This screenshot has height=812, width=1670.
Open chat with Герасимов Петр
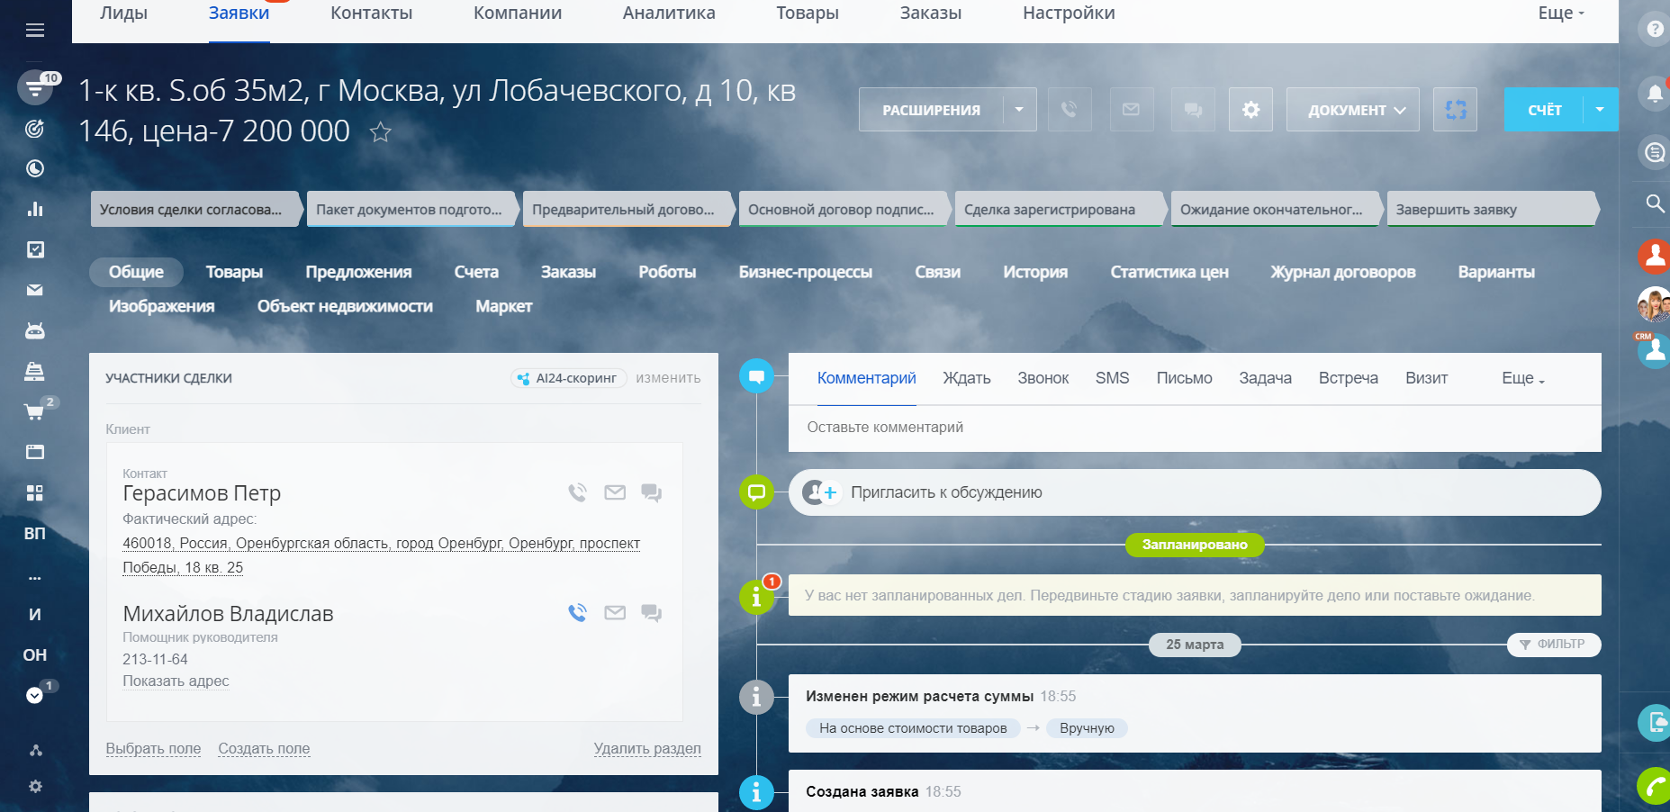652,492
